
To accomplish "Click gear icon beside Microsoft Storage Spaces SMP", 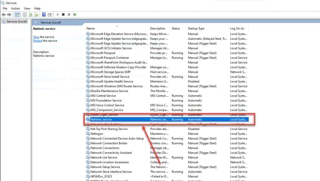I will pos(88,72).
